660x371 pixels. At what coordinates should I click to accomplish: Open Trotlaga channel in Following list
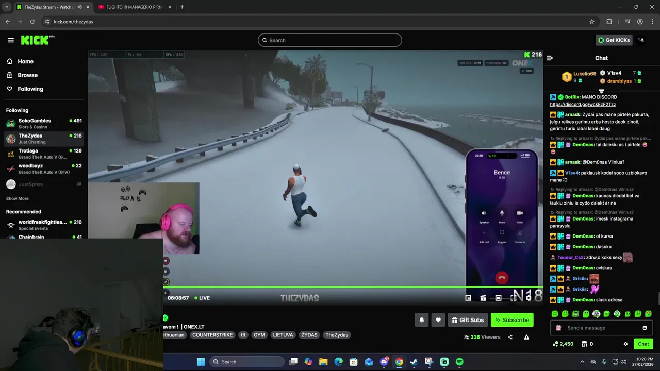tap(44, 154)
